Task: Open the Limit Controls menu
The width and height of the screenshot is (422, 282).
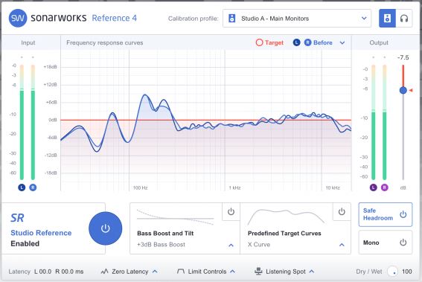Action: (206, 272)
